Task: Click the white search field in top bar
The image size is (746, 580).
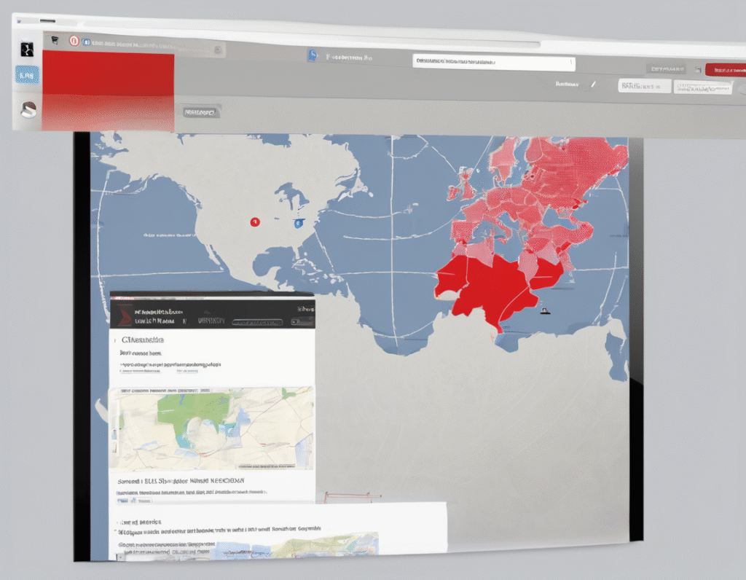Action: [493, 63]
